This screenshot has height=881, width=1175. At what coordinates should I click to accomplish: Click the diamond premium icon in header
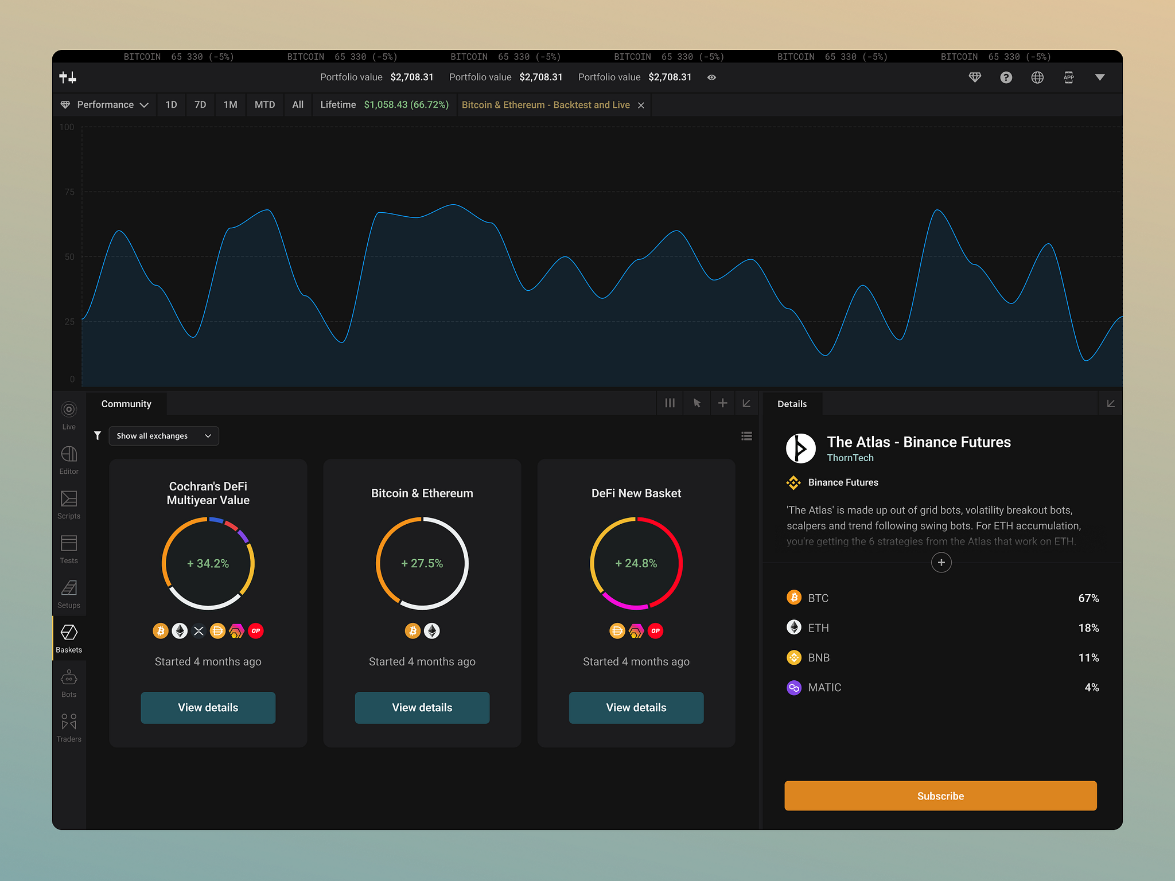tap(975, 77)
